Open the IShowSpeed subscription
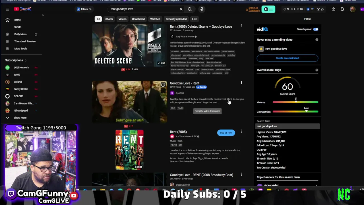This screenshot has width=364, height=205. click(x=21, y=110)
